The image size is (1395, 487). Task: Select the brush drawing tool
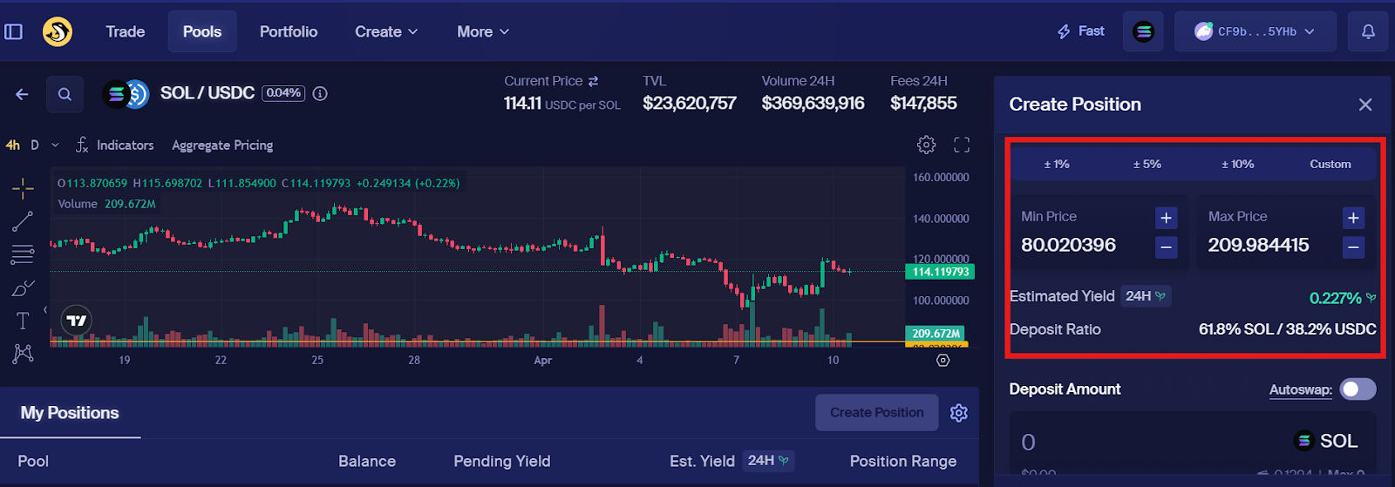pyautogui.click(x=23, y=287)
